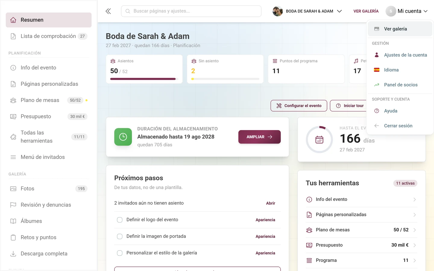This screenshot has width=434, height=271.
Task: Expand Páginas personalizadas row chevron in Tus herramientas
Action: point(415,215)
